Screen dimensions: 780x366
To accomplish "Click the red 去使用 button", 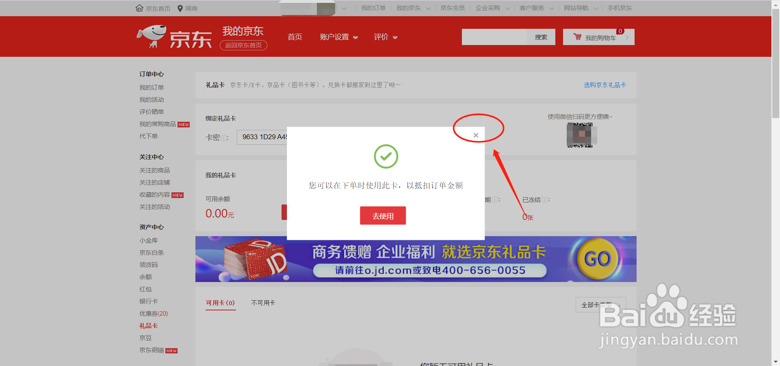I will click(383, 216).
